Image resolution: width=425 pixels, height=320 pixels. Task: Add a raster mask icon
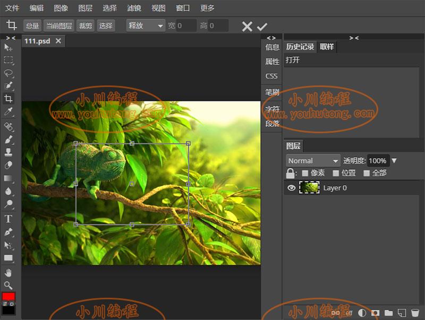point(375,313)
